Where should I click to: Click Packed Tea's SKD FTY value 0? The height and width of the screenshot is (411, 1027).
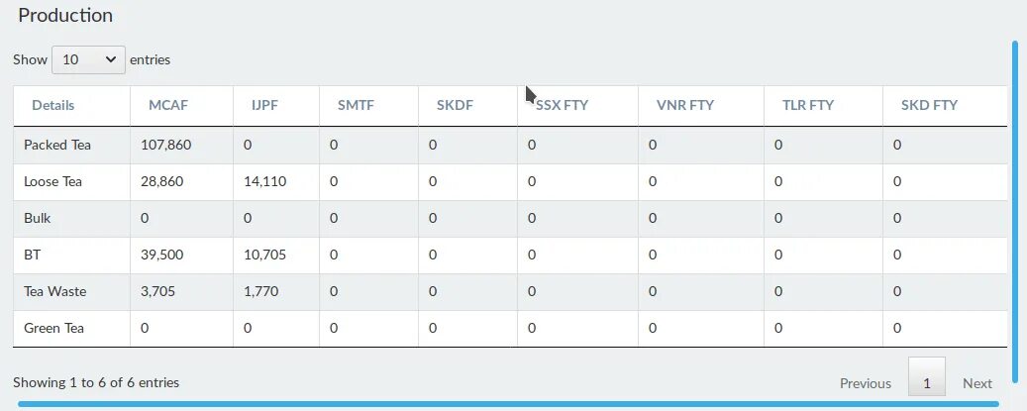point(897,146)
